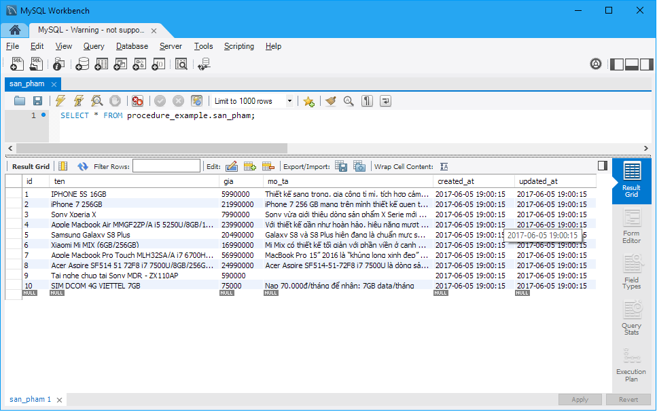This screenshot has width=657, height=412.
Task: Open the Server menu
Action: (x=171, y=46)
